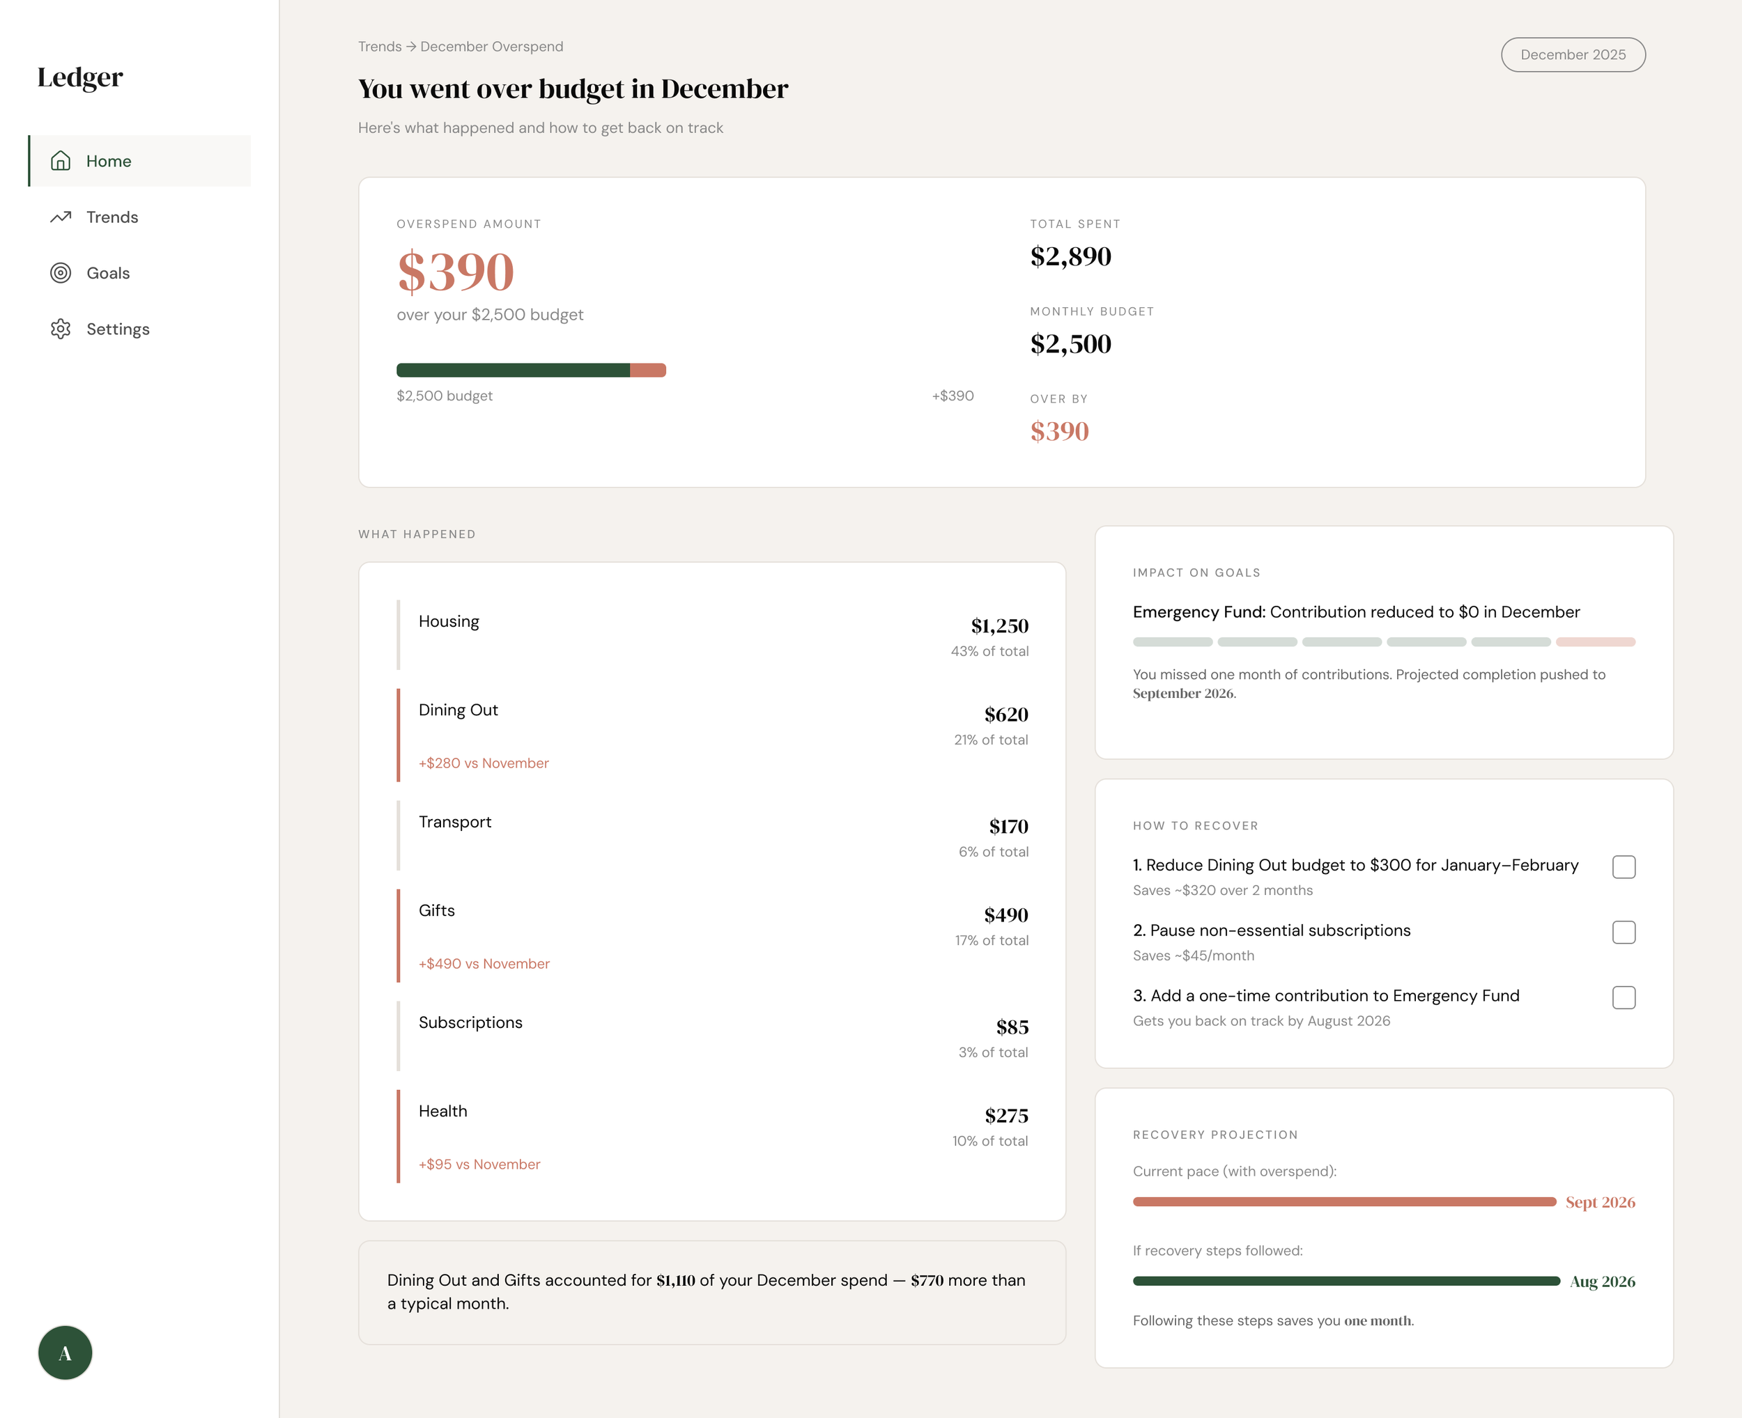Click the Home house icon

pos(61,161)
